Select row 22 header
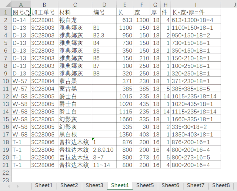 coord(6,172)
